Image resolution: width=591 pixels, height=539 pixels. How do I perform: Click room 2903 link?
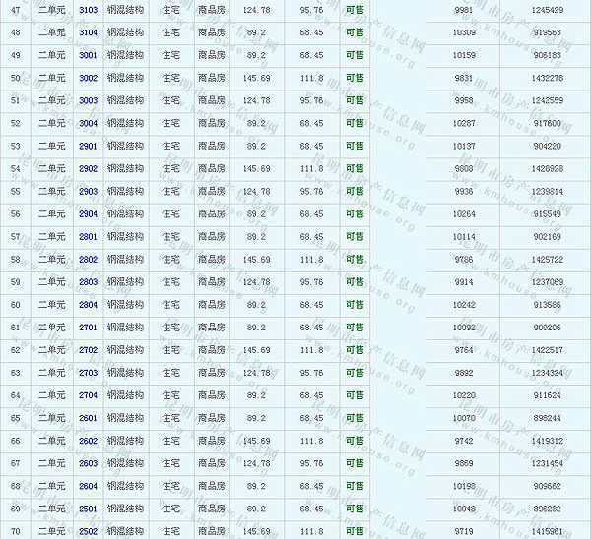88,191
